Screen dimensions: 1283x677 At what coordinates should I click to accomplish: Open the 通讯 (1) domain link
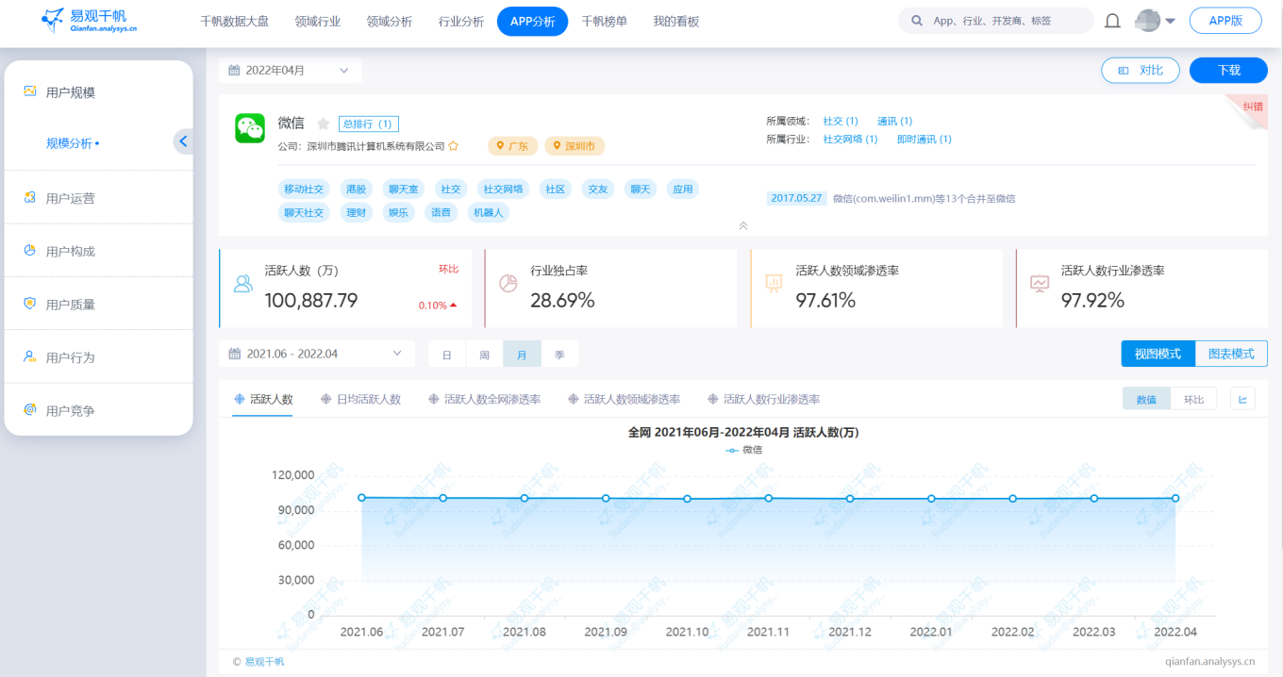[894, 121]
